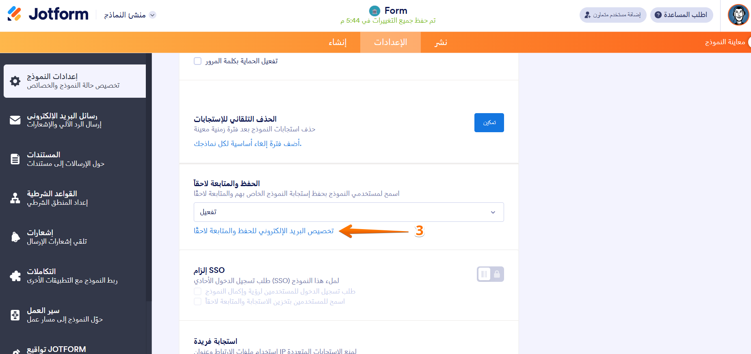Click the gear icon for إعدادات النموذج
Viewport: 751px width, 354px height.
click(x=15, y=81)
